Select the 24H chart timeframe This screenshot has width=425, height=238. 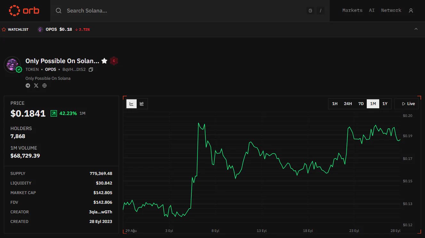[348, 104]
